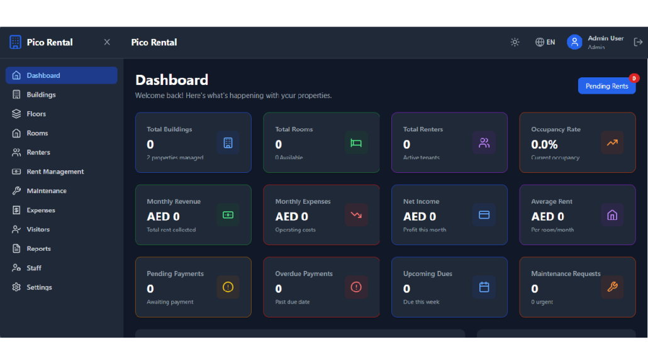
Task: Navigate to Visitors in the sidebar
Action: pyautogui.click(x=38, y=229)
